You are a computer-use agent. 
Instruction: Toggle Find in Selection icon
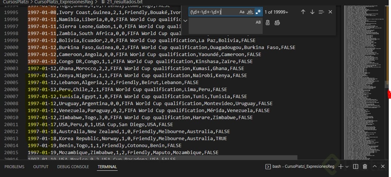click(x=321, y=12)
